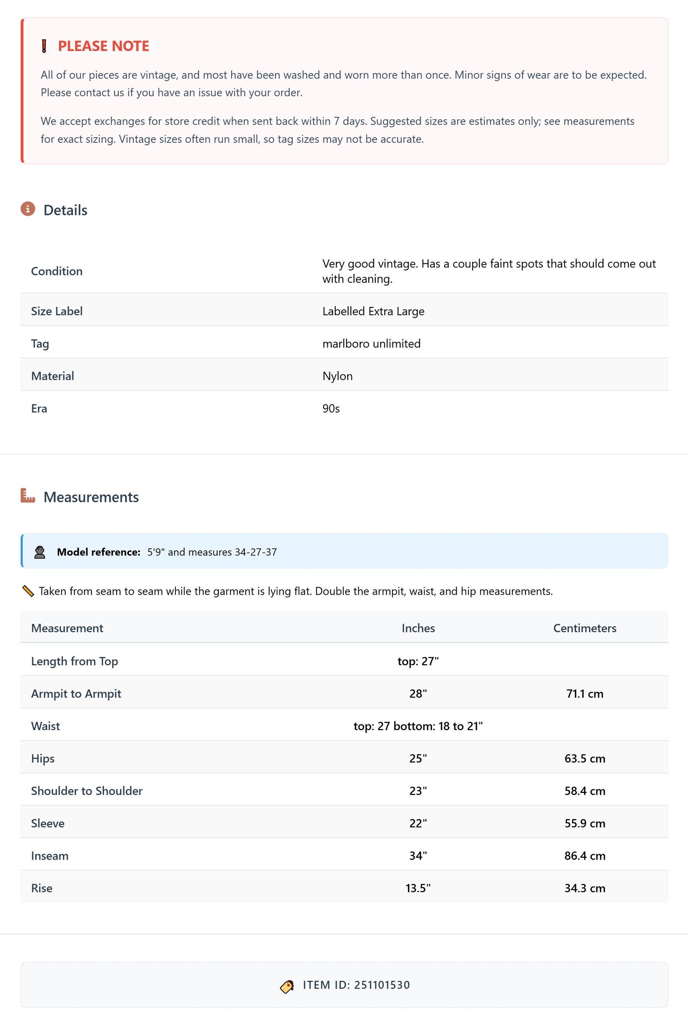Viewport: 689px width, 1025px height.
Task: Click the Measurement column header
Action: [67, 628]
